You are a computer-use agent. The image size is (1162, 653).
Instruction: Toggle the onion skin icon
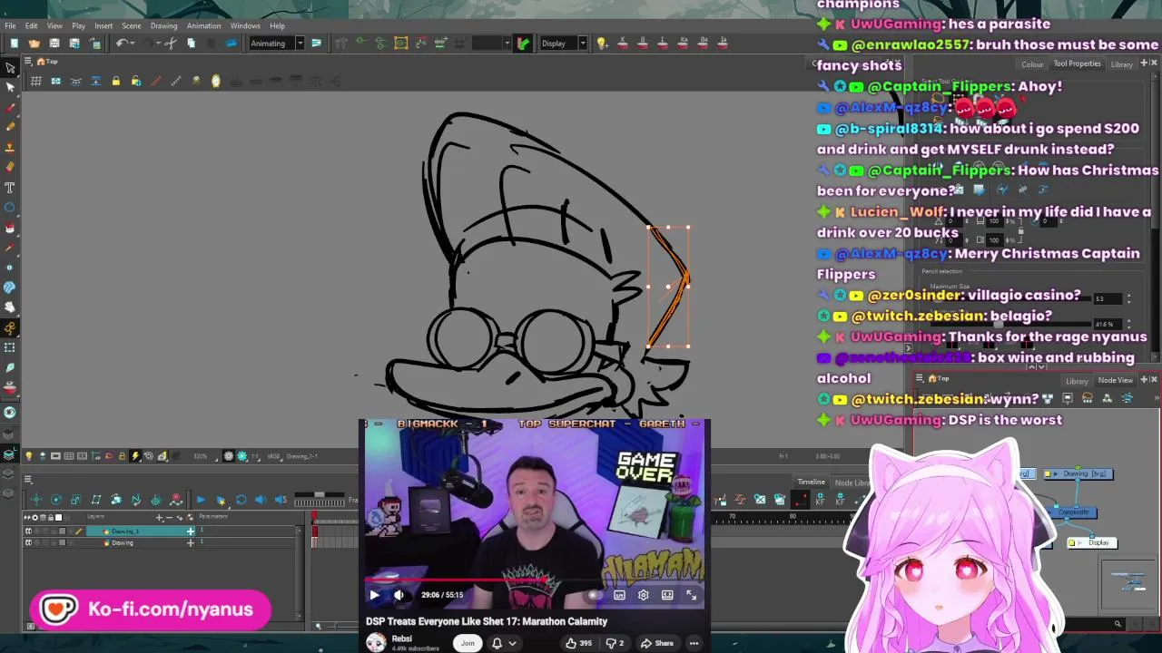[215, 82]
